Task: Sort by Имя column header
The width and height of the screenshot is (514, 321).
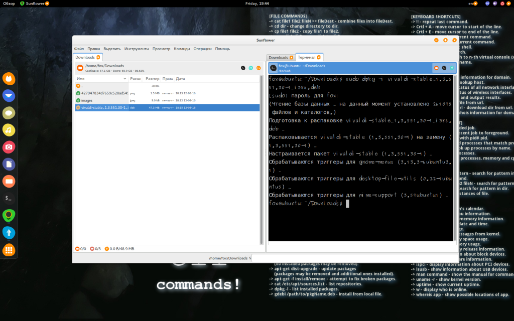Action: pos(101,79)
